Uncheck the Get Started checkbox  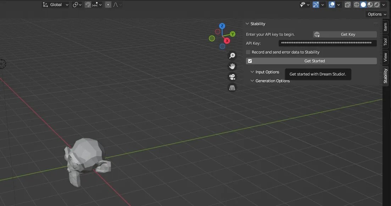tap(250, 61)
